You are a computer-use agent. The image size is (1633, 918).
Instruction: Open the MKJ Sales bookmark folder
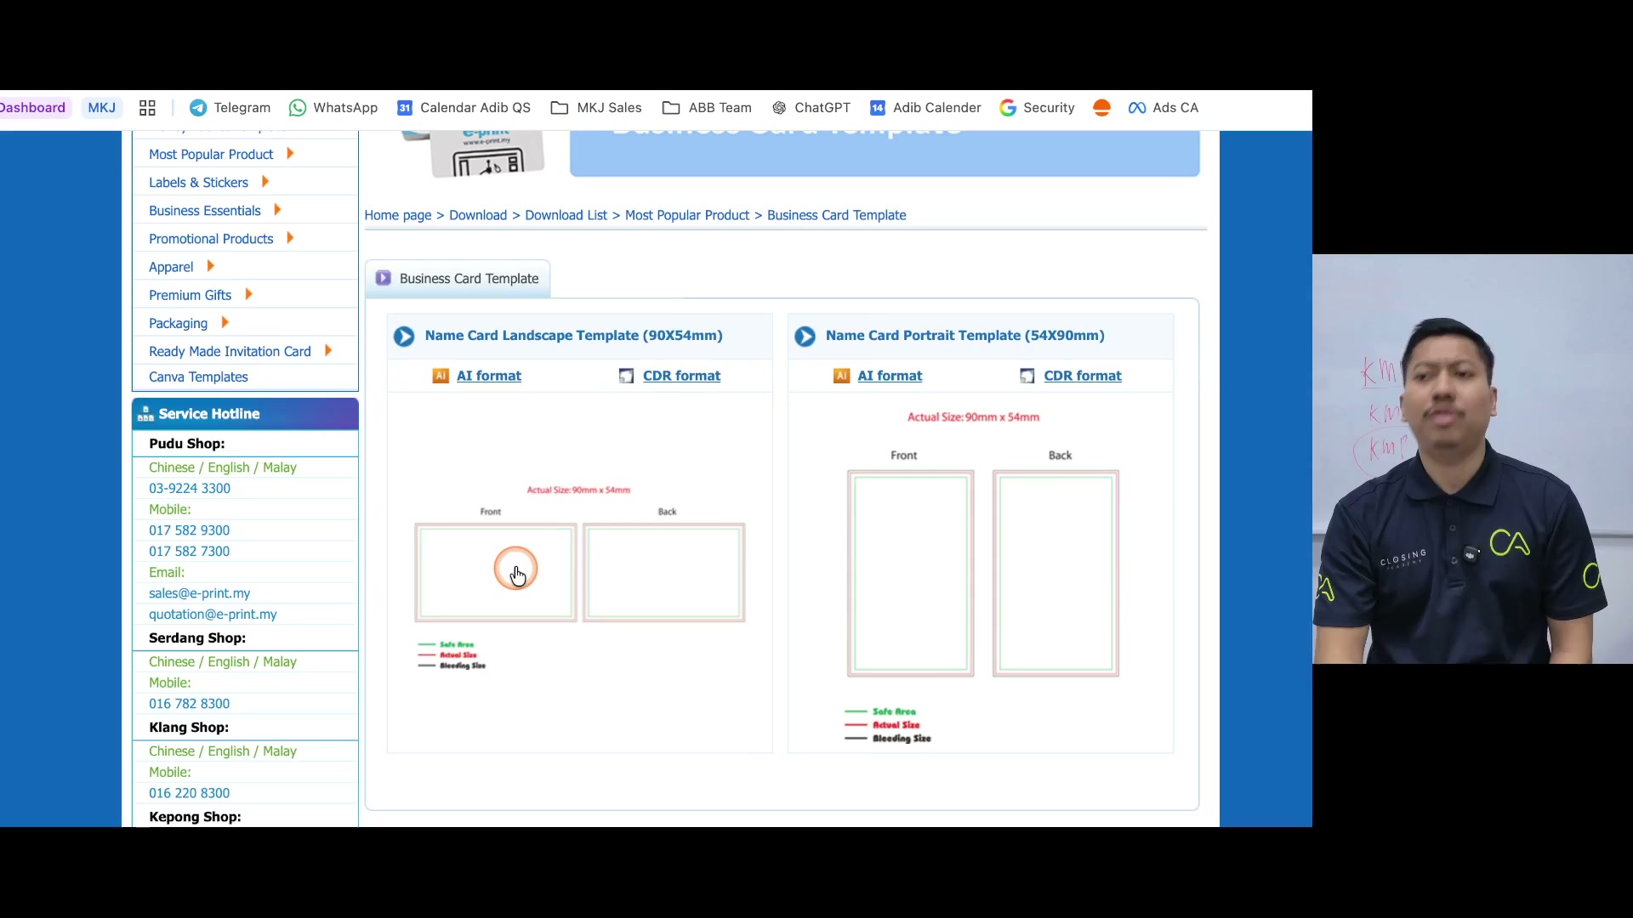pos(596,108)
